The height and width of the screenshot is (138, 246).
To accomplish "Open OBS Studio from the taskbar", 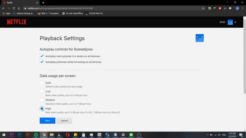I will (139, 135).
